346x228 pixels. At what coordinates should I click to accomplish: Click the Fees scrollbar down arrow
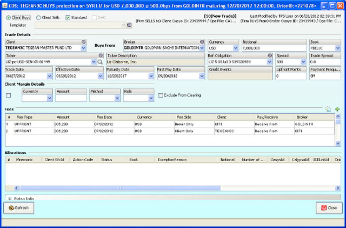(337, 143)
